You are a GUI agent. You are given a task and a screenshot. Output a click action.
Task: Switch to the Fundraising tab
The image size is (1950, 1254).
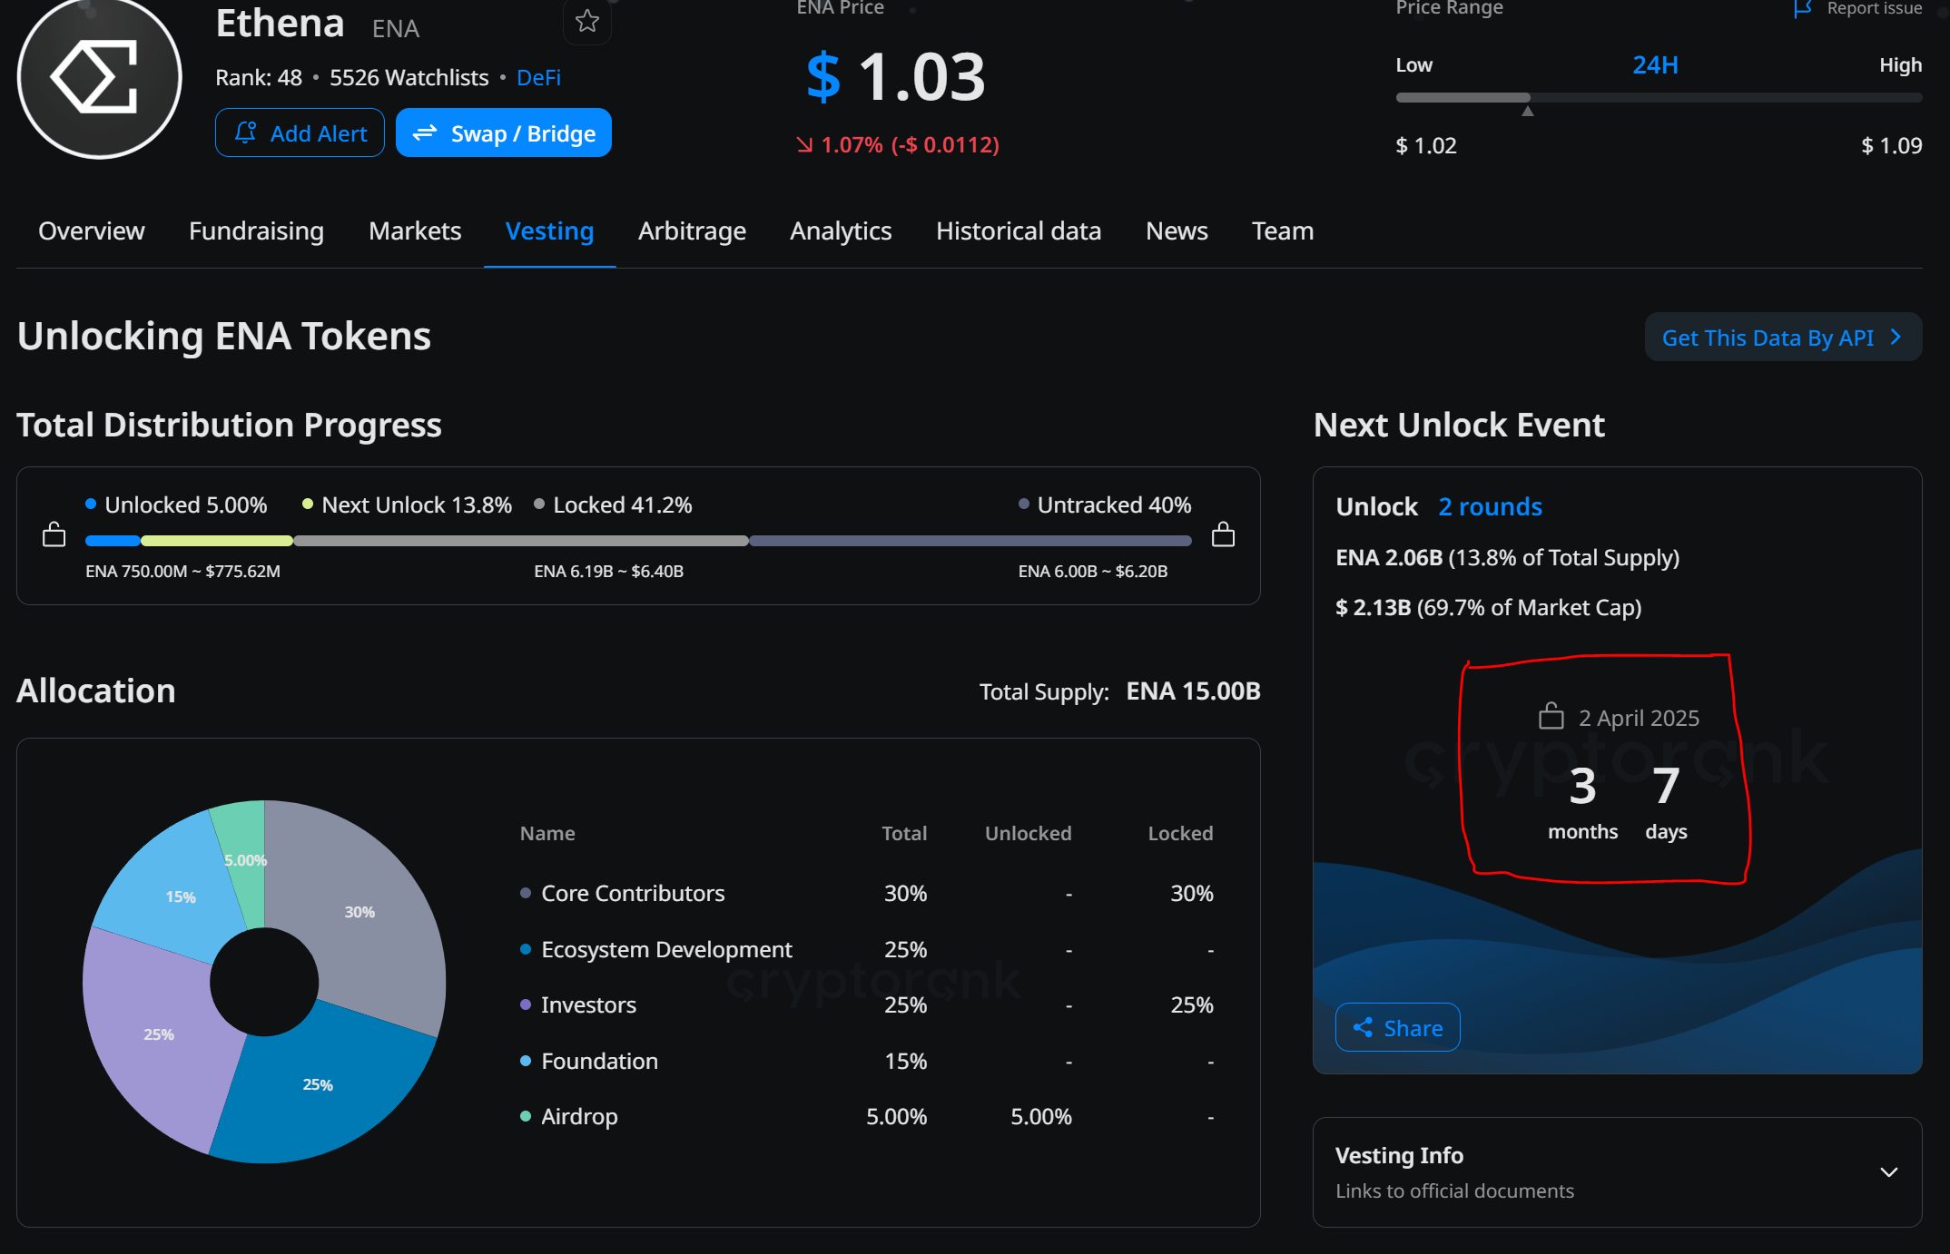point(256,230)
